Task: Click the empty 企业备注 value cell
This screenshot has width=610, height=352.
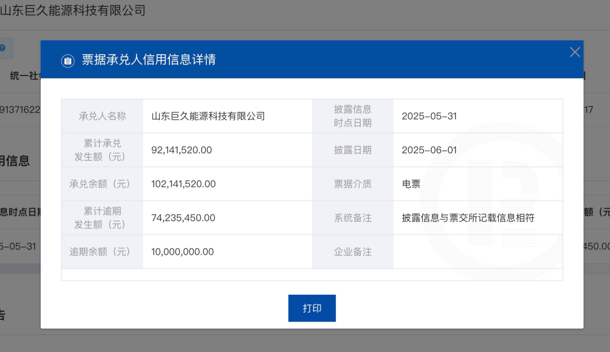Action: [478, 251]
